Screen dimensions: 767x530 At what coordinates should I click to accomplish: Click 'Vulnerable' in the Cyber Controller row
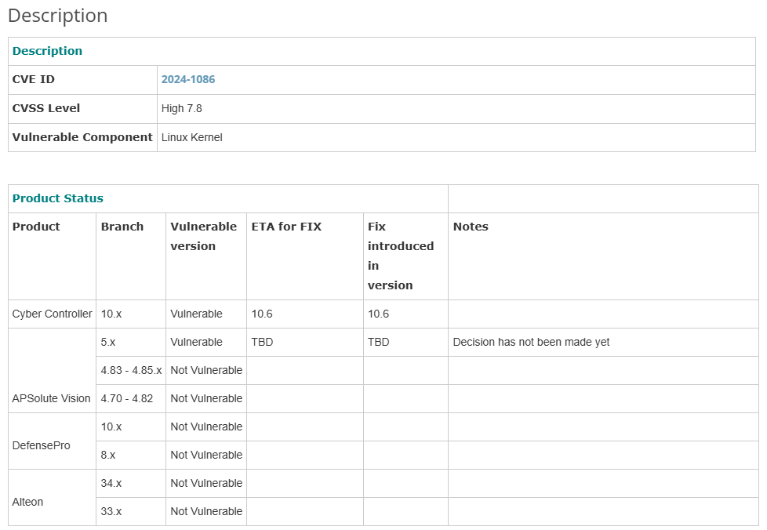point(196,314)
